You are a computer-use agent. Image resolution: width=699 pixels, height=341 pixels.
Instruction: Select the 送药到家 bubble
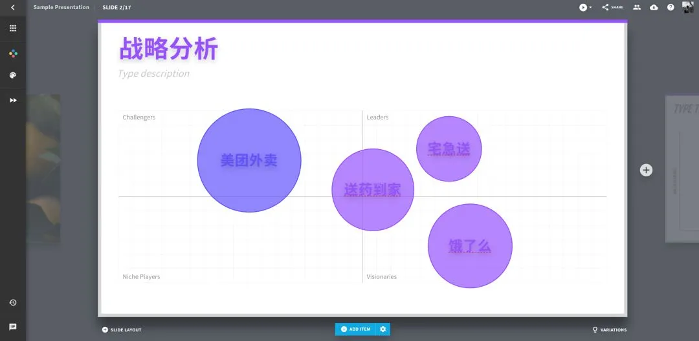pos(373,190)
